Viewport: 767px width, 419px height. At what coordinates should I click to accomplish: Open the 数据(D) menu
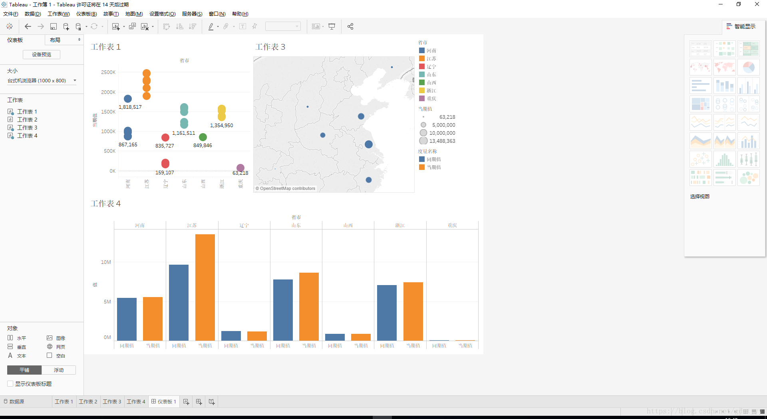[x=33, y=14]
